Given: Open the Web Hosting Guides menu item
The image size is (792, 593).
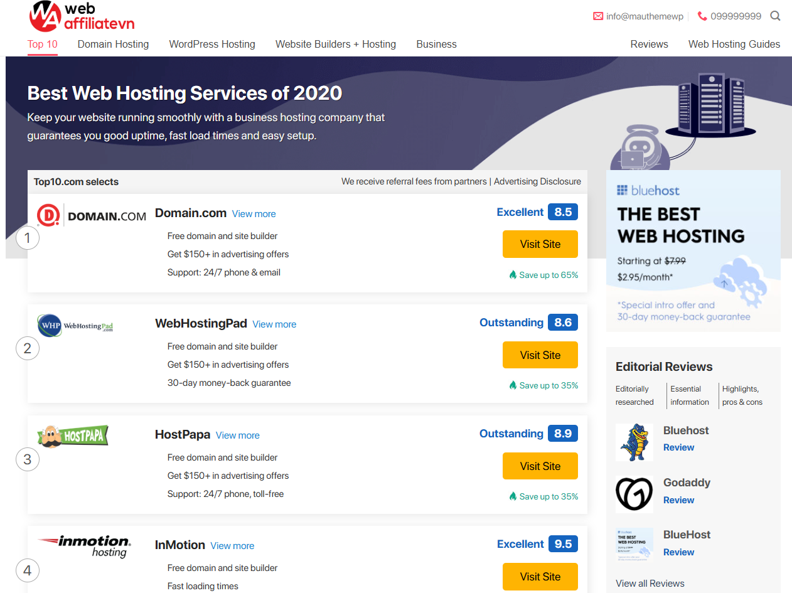Looking at the screenshot, I should [x=734, y=44].
